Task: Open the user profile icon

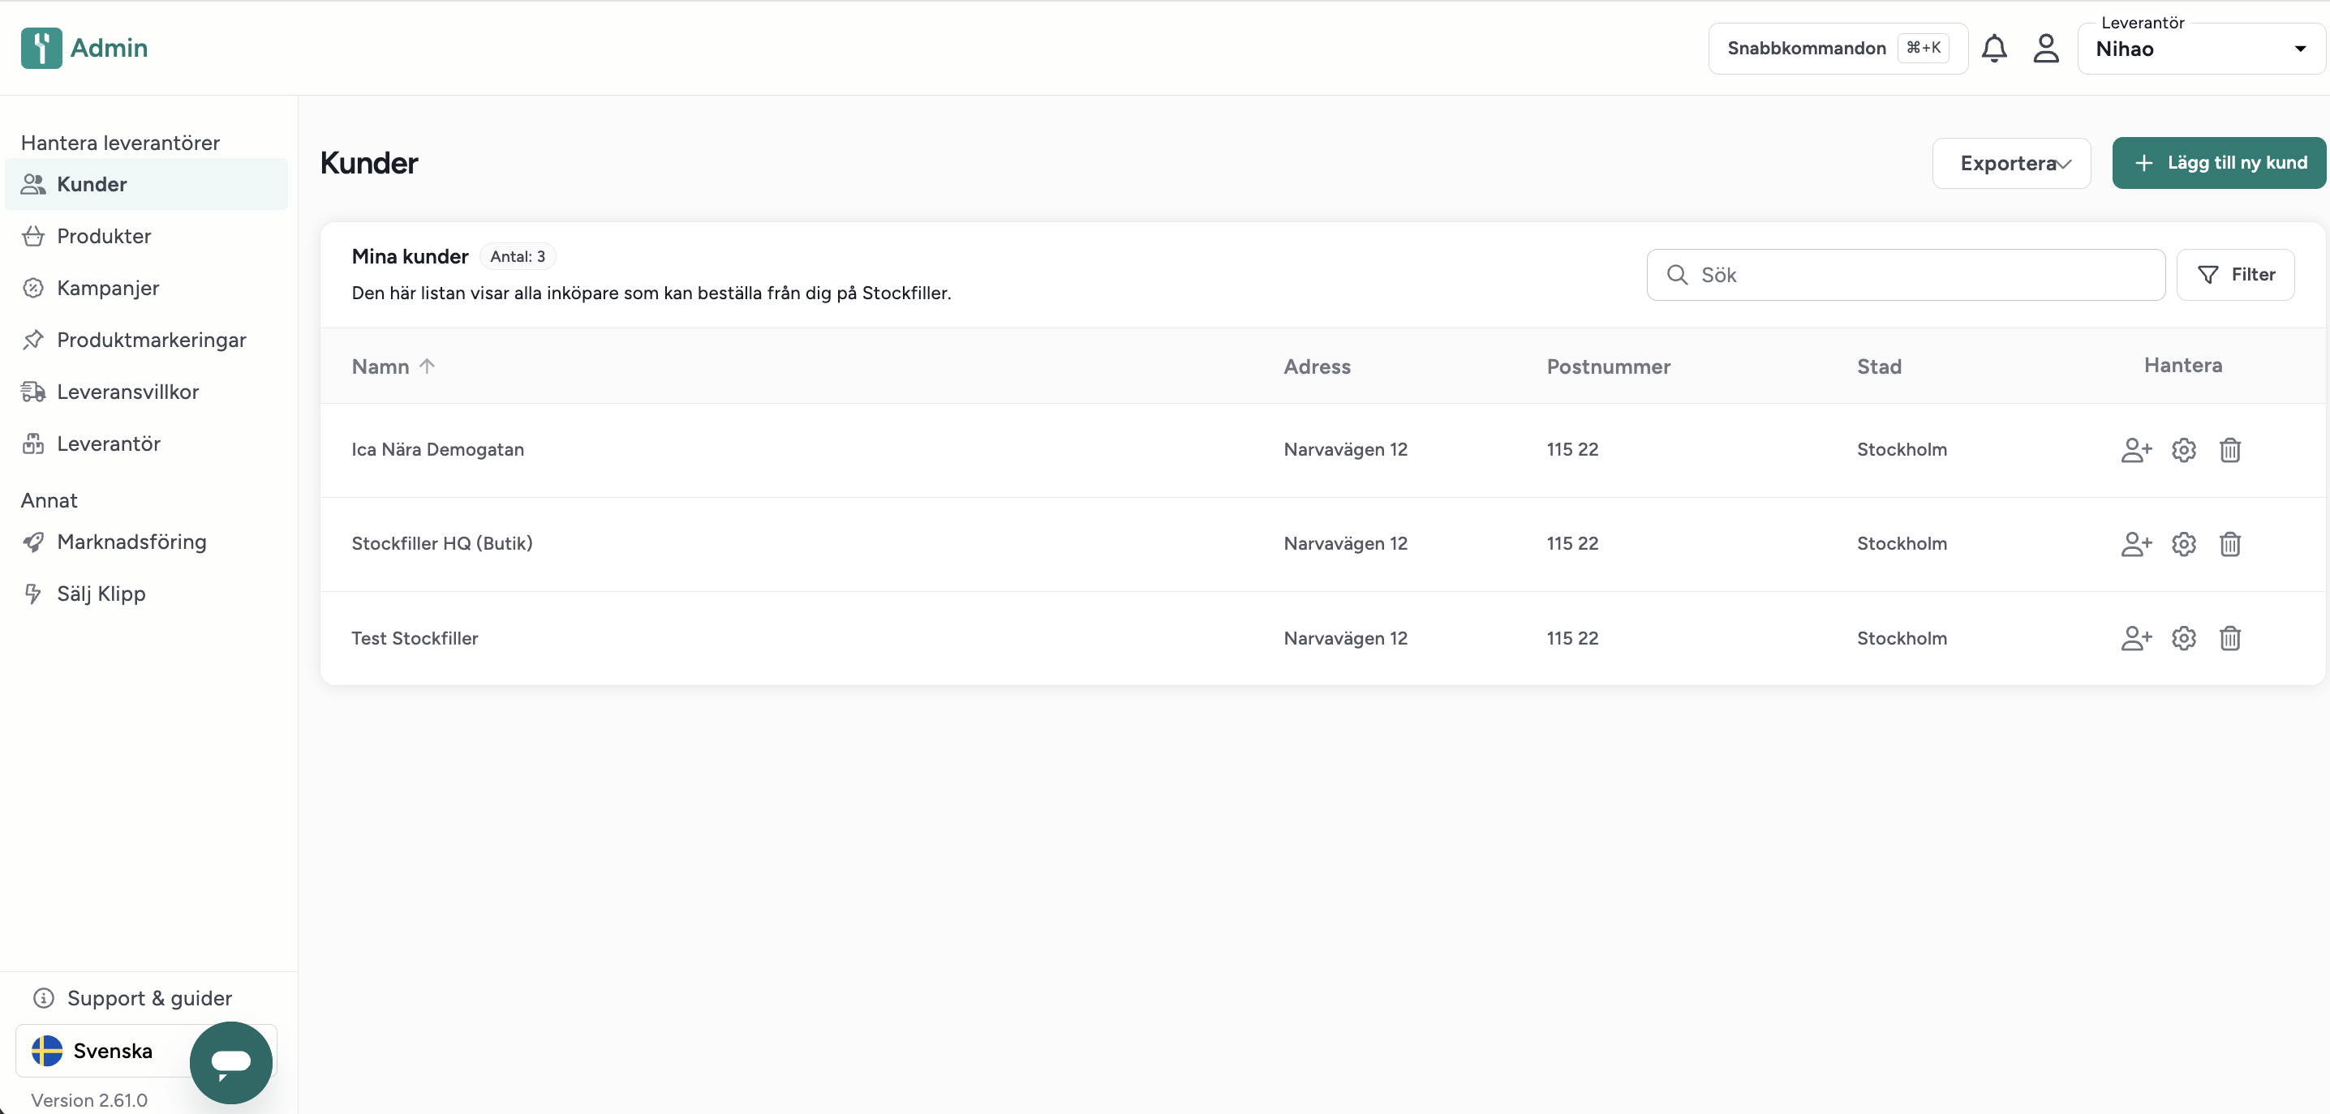Action: (x=2046, y=48)
